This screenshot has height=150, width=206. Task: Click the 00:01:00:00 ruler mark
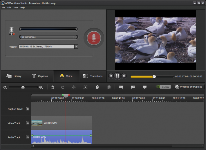tap(159, 98)
